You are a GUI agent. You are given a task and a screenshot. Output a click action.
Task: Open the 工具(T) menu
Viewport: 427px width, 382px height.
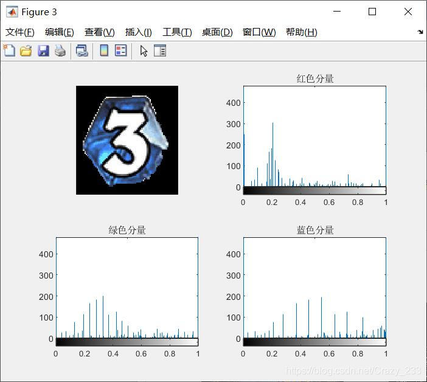click(x=177, y=32)
